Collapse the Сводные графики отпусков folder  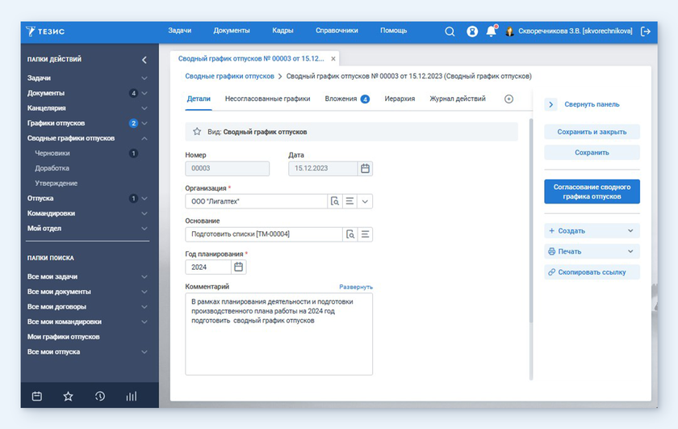pos(144,138)
